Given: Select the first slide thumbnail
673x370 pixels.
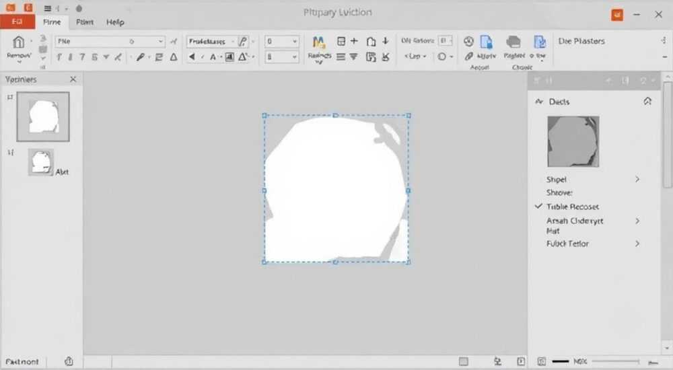Looking at the screenshot, I should [43, 117].
